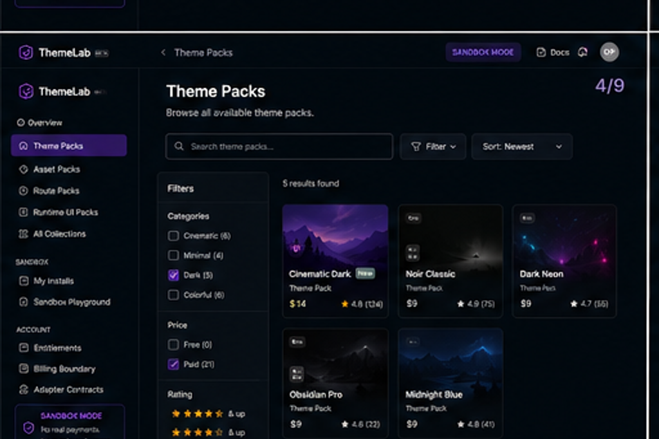
Task: Open the Filter dropdown
Action: pos(433,146)
